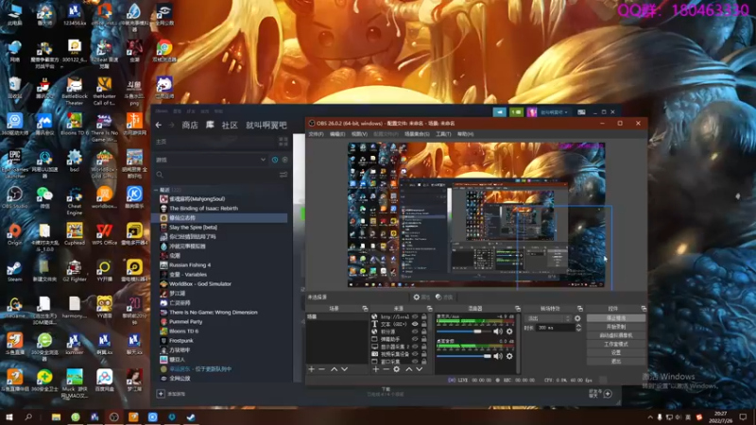Switch to Steam 商店 tab
The width and height of the screenshot is (756, 425).
point(190,126)
